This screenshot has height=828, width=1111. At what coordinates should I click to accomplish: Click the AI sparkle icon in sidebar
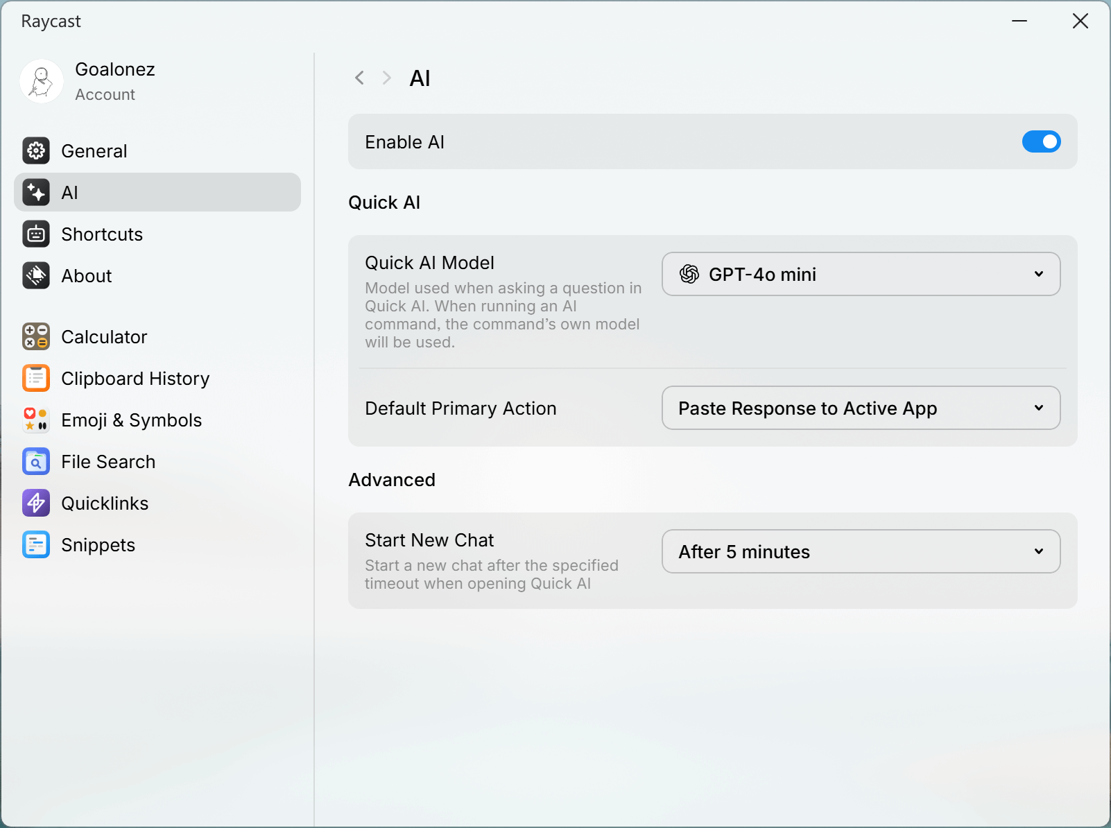point(36,192)
